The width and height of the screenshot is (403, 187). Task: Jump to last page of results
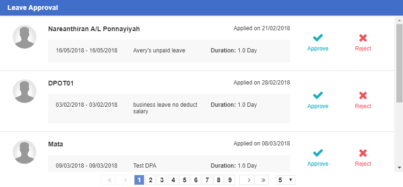(261, 180)
